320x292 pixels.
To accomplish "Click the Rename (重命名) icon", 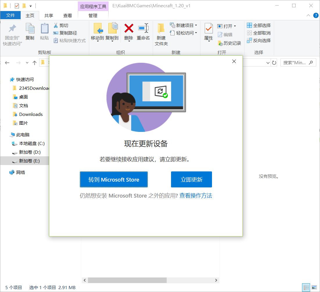I will point(143,28).
